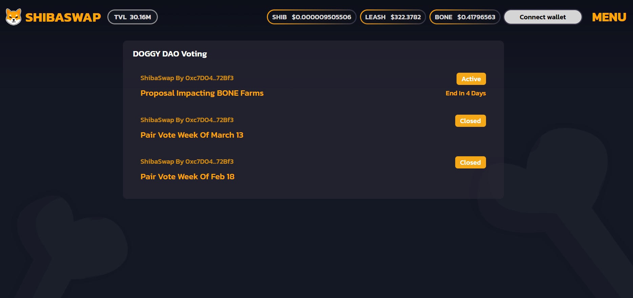Click the Active status badge
The image size is (633, 298).
[x=471, y=79]
